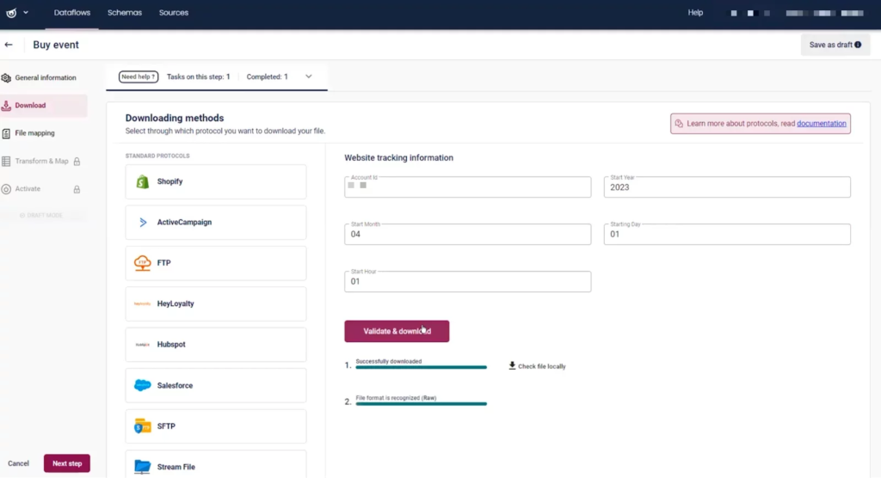Screen dimensions: 881x478
Task: Click the Hubspot logo icon
Action: click(x=143, y=345)
